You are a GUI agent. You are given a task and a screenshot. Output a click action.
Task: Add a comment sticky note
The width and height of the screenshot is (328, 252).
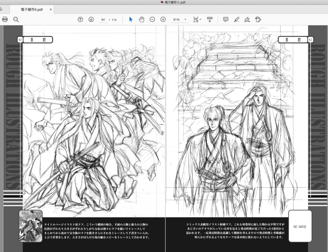tap(226, 20)
